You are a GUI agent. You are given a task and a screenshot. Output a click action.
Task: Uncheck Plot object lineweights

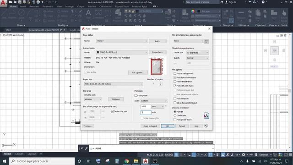[175, 77]
